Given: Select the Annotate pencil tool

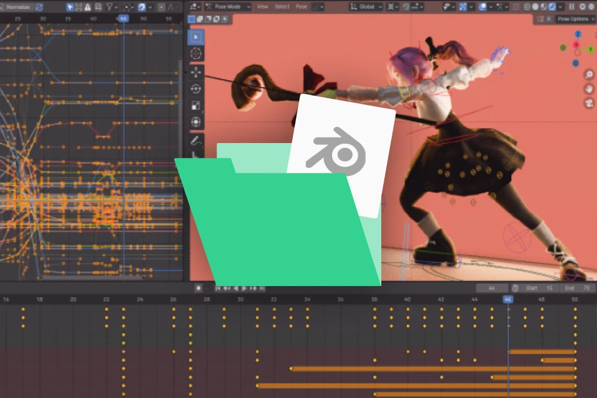Looking at the screenshot, I should [196, 141].
